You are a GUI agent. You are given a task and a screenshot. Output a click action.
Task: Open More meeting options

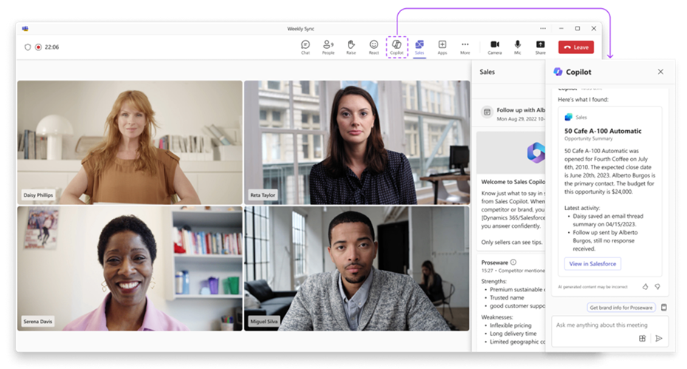[x=465, y=47]
